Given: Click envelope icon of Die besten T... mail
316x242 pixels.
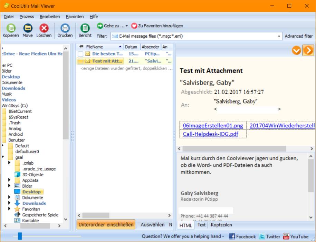Looking at the screenshot, I should pos(87,54).
